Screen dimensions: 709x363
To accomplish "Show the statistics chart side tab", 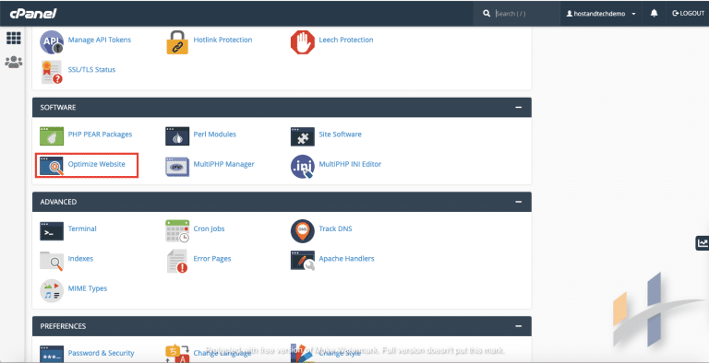I will (703, 243).
